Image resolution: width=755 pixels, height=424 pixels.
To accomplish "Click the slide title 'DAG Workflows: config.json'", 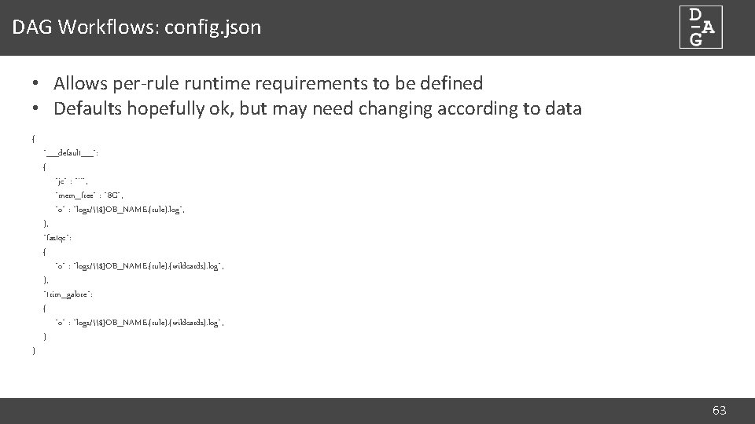I will click(x=136, y=28).
